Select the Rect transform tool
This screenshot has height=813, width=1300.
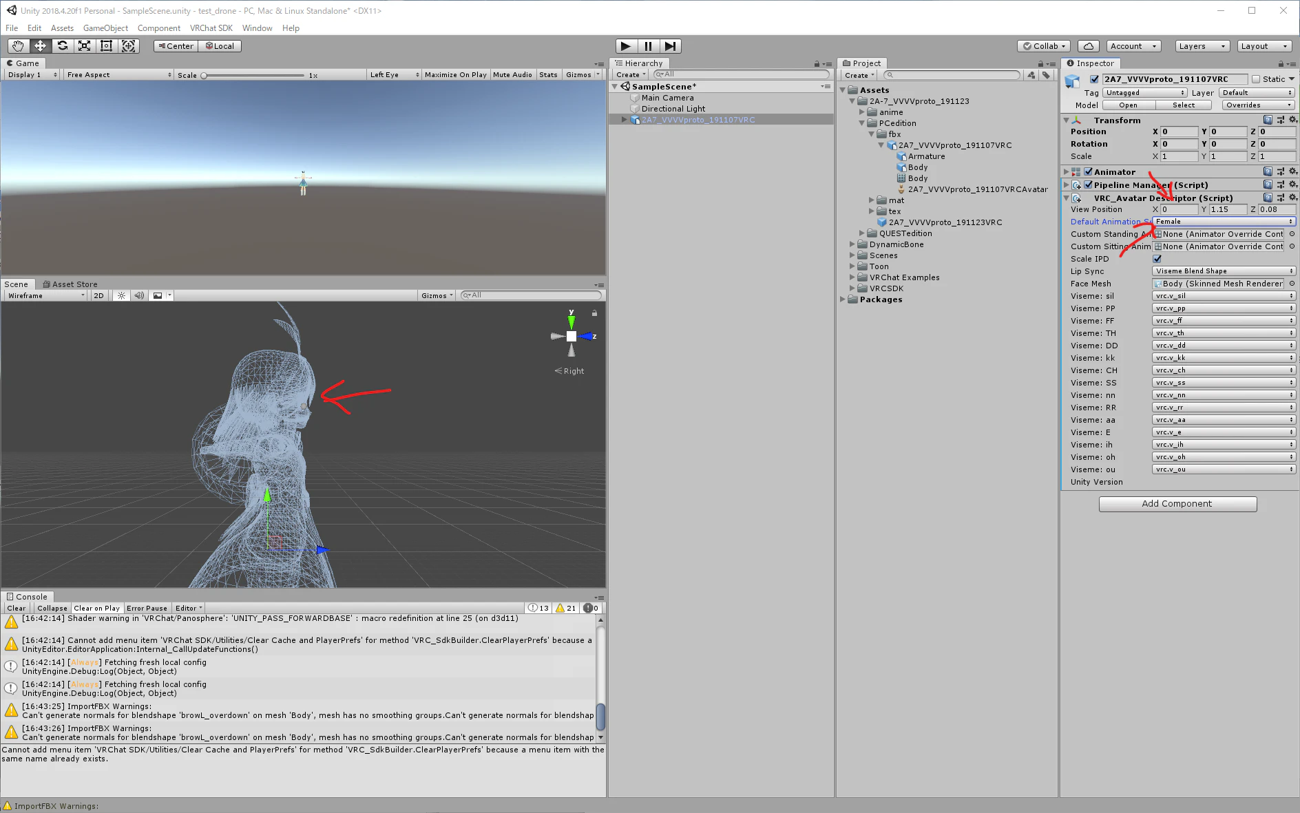(106, 46)
